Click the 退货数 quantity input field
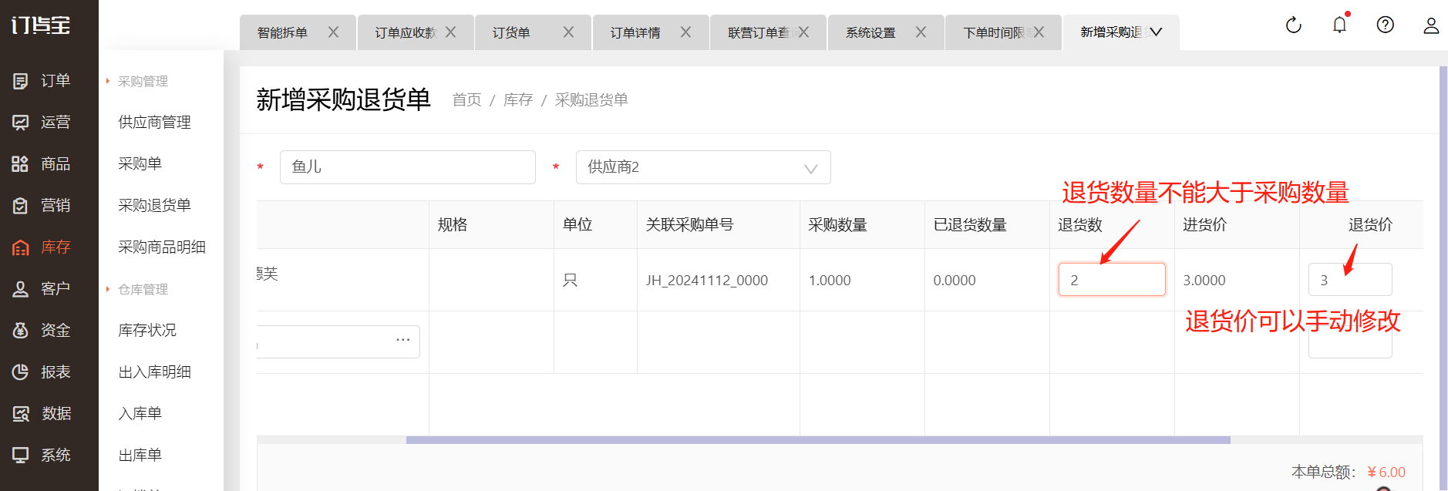The height and width of the screenshot is (491, 1448). (1111, 280)
